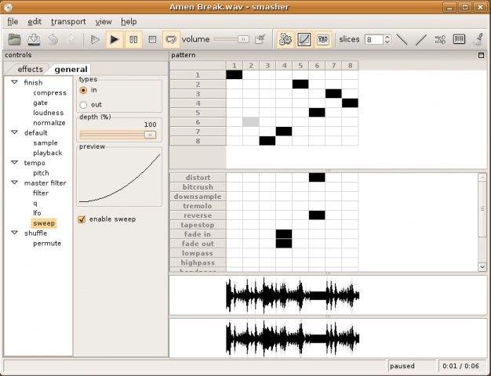Click the descending diagonal line icon
Screen dimensions: 491x376
[x=402, y=39]
